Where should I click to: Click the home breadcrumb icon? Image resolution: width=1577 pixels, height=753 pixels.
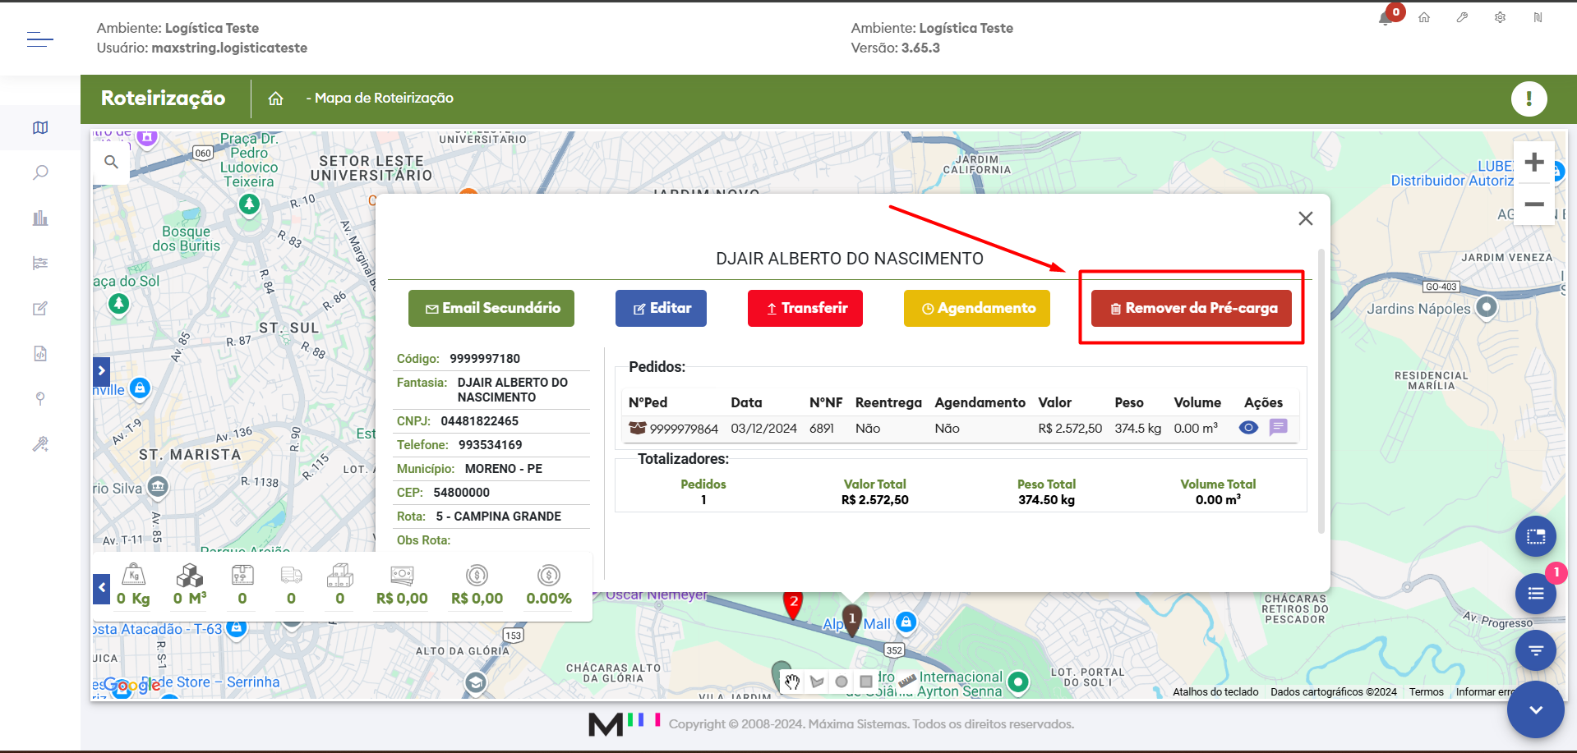(x=275, y=99)
